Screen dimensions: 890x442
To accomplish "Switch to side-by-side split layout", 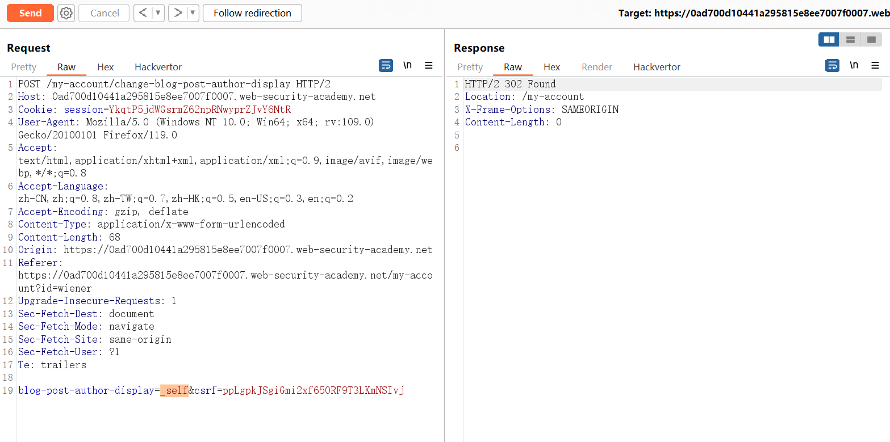I will pos(829,40).
